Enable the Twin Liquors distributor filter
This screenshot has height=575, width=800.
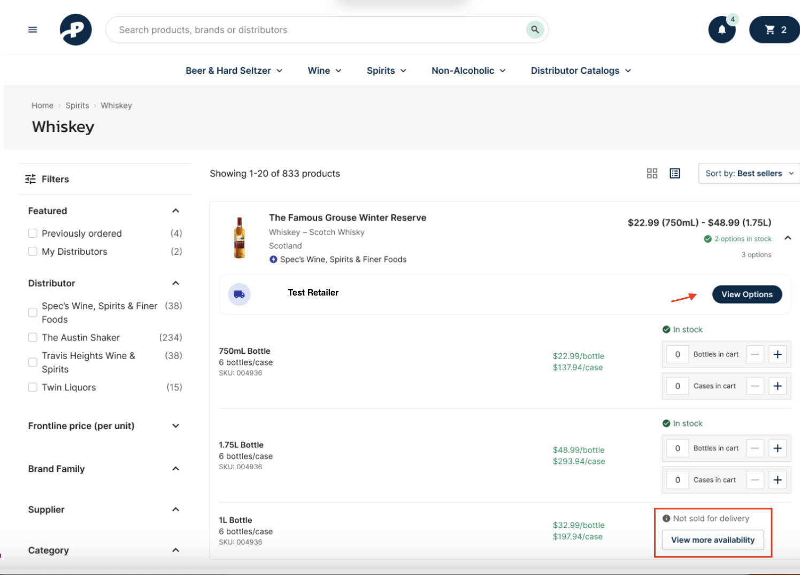pyautogui.click(x=33, y=387)
